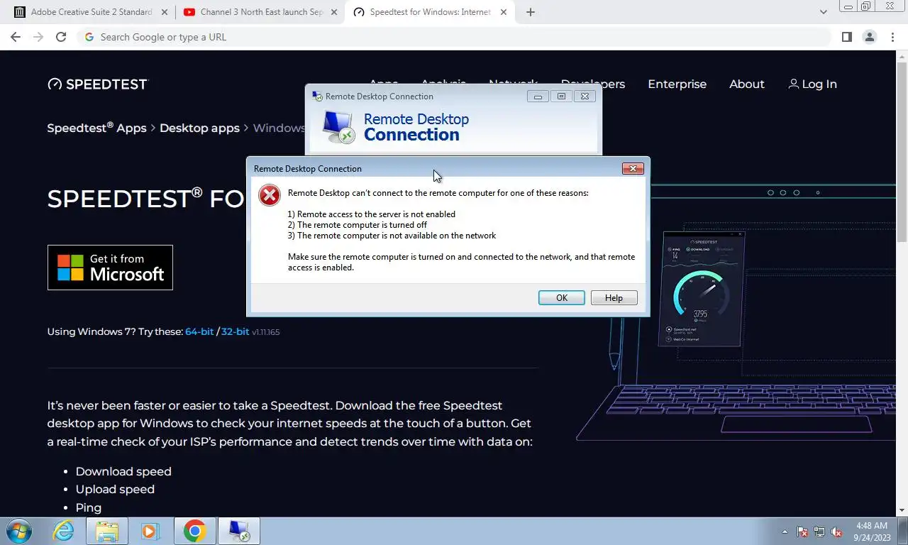Click the red error icon in the dialog
Image resolution: width=908 pixels, height=545 pixels.
pyautogui.click(x=269, y=195)
